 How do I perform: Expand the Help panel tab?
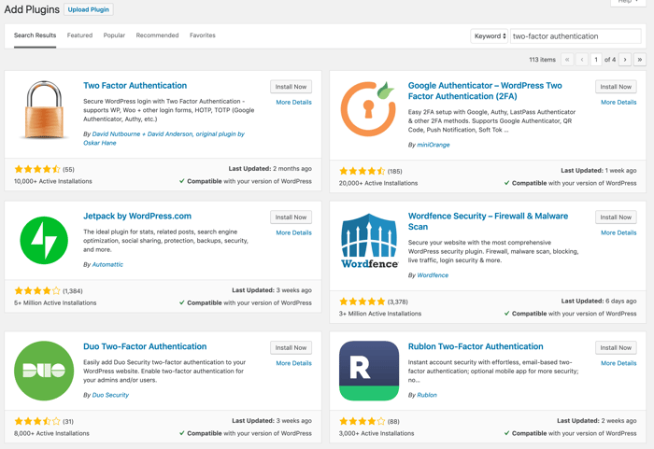[x=628, y=2]
